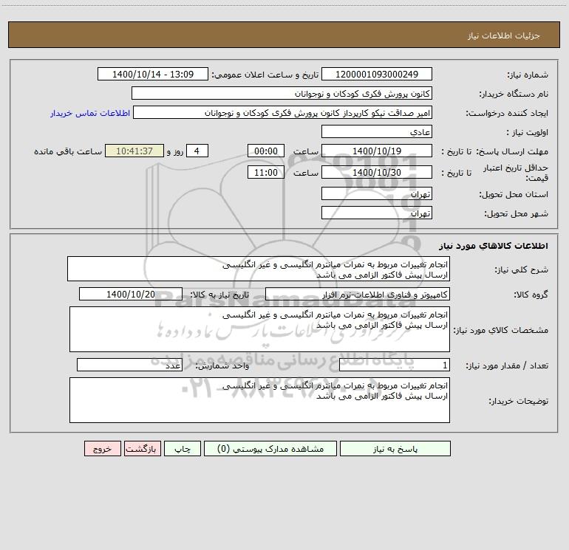Screen dimensions: 569x550
Task: Click the مهلت ارسال پاسخ label
Action: 511,151
